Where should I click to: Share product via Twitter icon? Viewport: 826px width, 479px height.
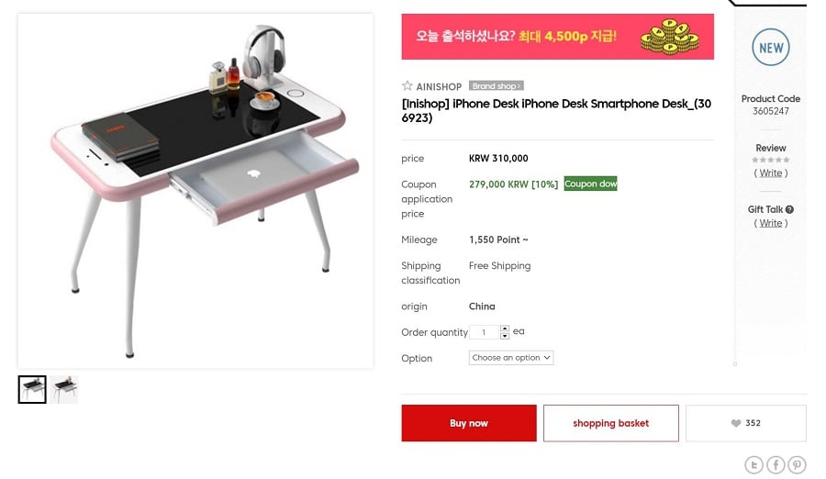(753, 464)
